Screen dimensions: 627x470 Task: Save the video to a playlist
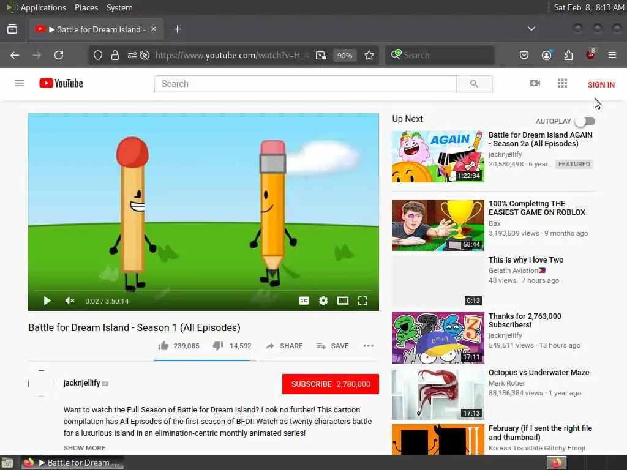[332, 346]
